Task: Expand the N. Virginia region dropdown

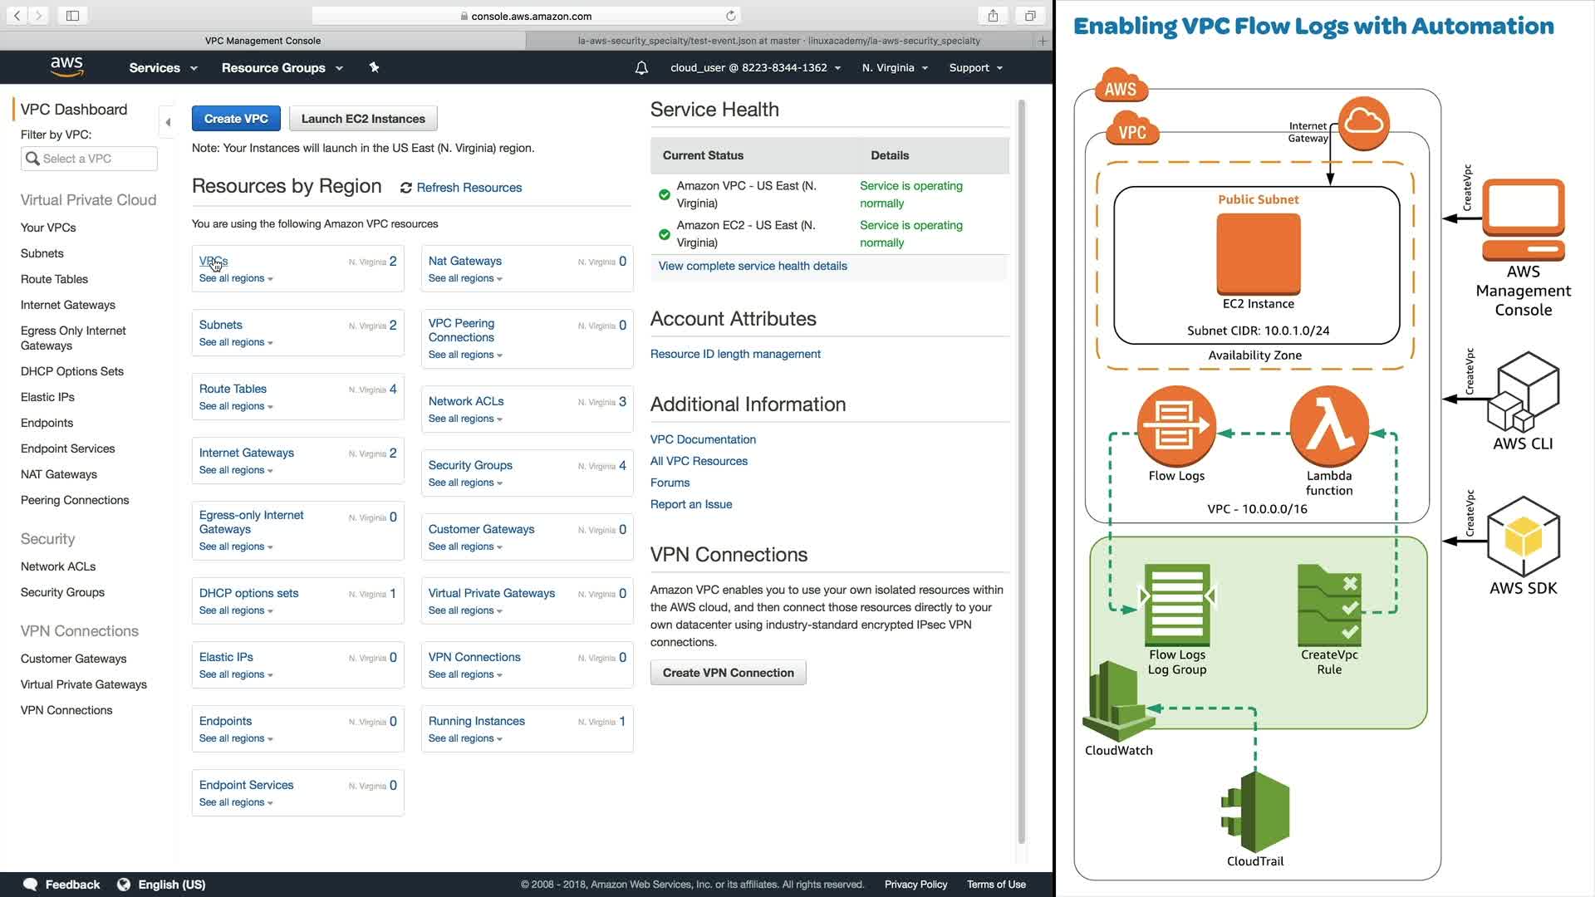Action: tap(895, 68)
